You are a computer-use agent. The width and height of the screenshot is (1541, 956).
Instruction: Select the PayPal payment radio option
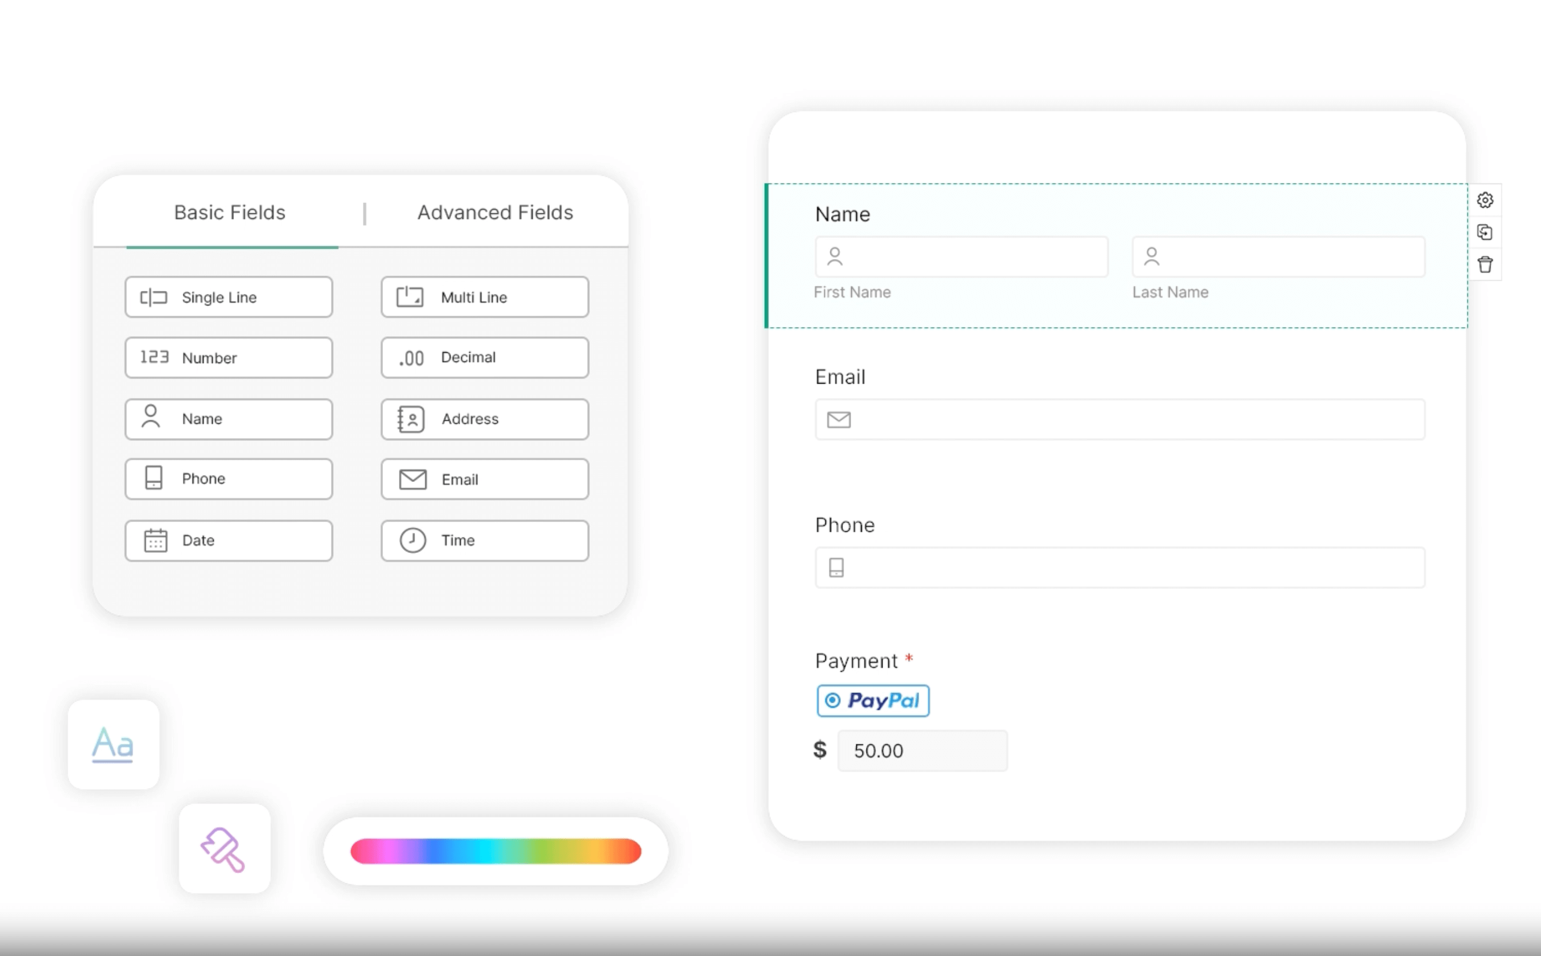click(833, 700)
